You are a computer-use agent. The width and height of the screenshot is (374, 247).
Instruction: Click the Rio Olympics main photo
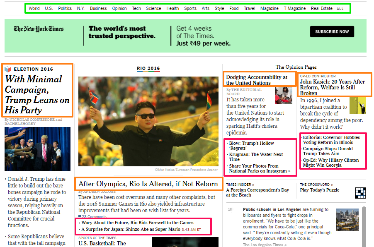(148, 121)
